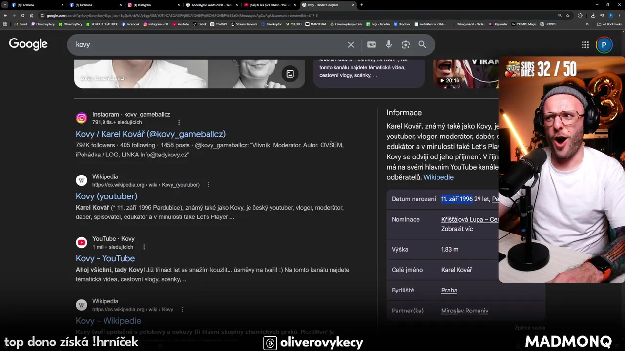Switch to the YouTube ti ses pica tab
Image resolution: width=625 pixels, height=351 pixels.
pos(270,5)
